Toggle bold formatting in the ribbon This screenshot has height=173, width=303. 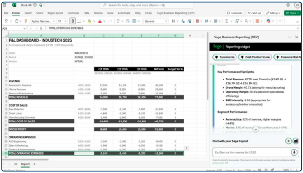(72, 21)
